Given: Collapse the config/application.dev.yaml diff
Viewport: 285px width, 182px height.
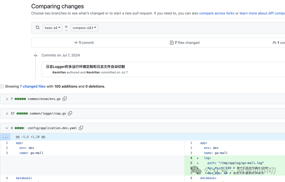Looking at the screenshot, I should (7, 128).
